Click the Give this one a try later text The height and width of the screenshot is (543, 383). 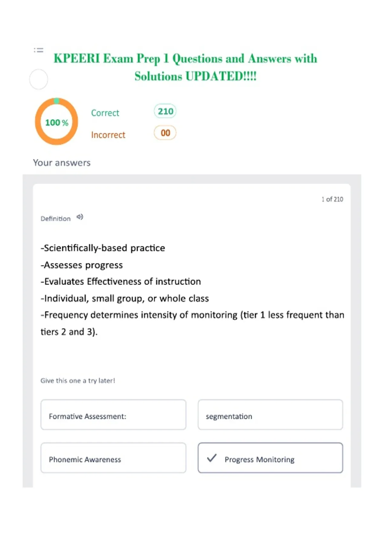[x=78, y=380]
